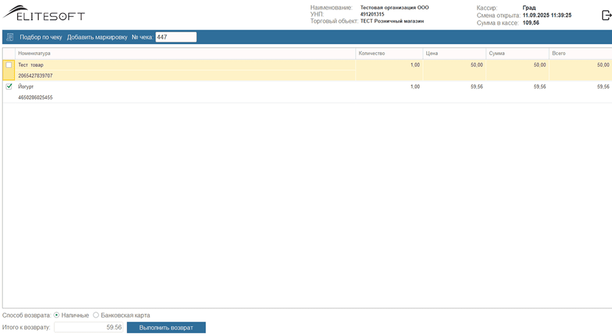Choose 'Банковская карта' refund method

[96, 315]
